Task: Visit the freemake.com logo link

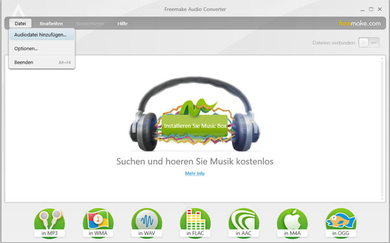Action: pyautogui.click(x=359, y=23)
